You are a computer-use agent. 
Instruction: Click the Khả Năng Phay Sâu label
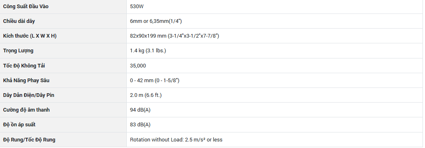(x=26, y=81)
